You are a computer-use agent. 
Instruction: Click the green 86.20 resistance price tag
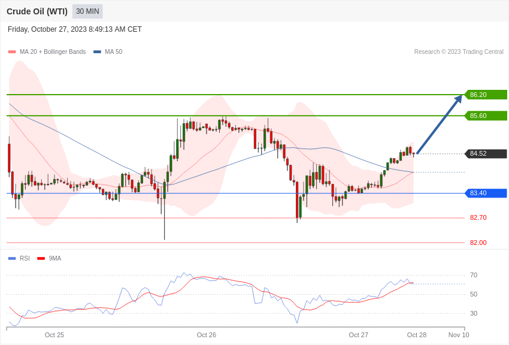tap(486, 95)
